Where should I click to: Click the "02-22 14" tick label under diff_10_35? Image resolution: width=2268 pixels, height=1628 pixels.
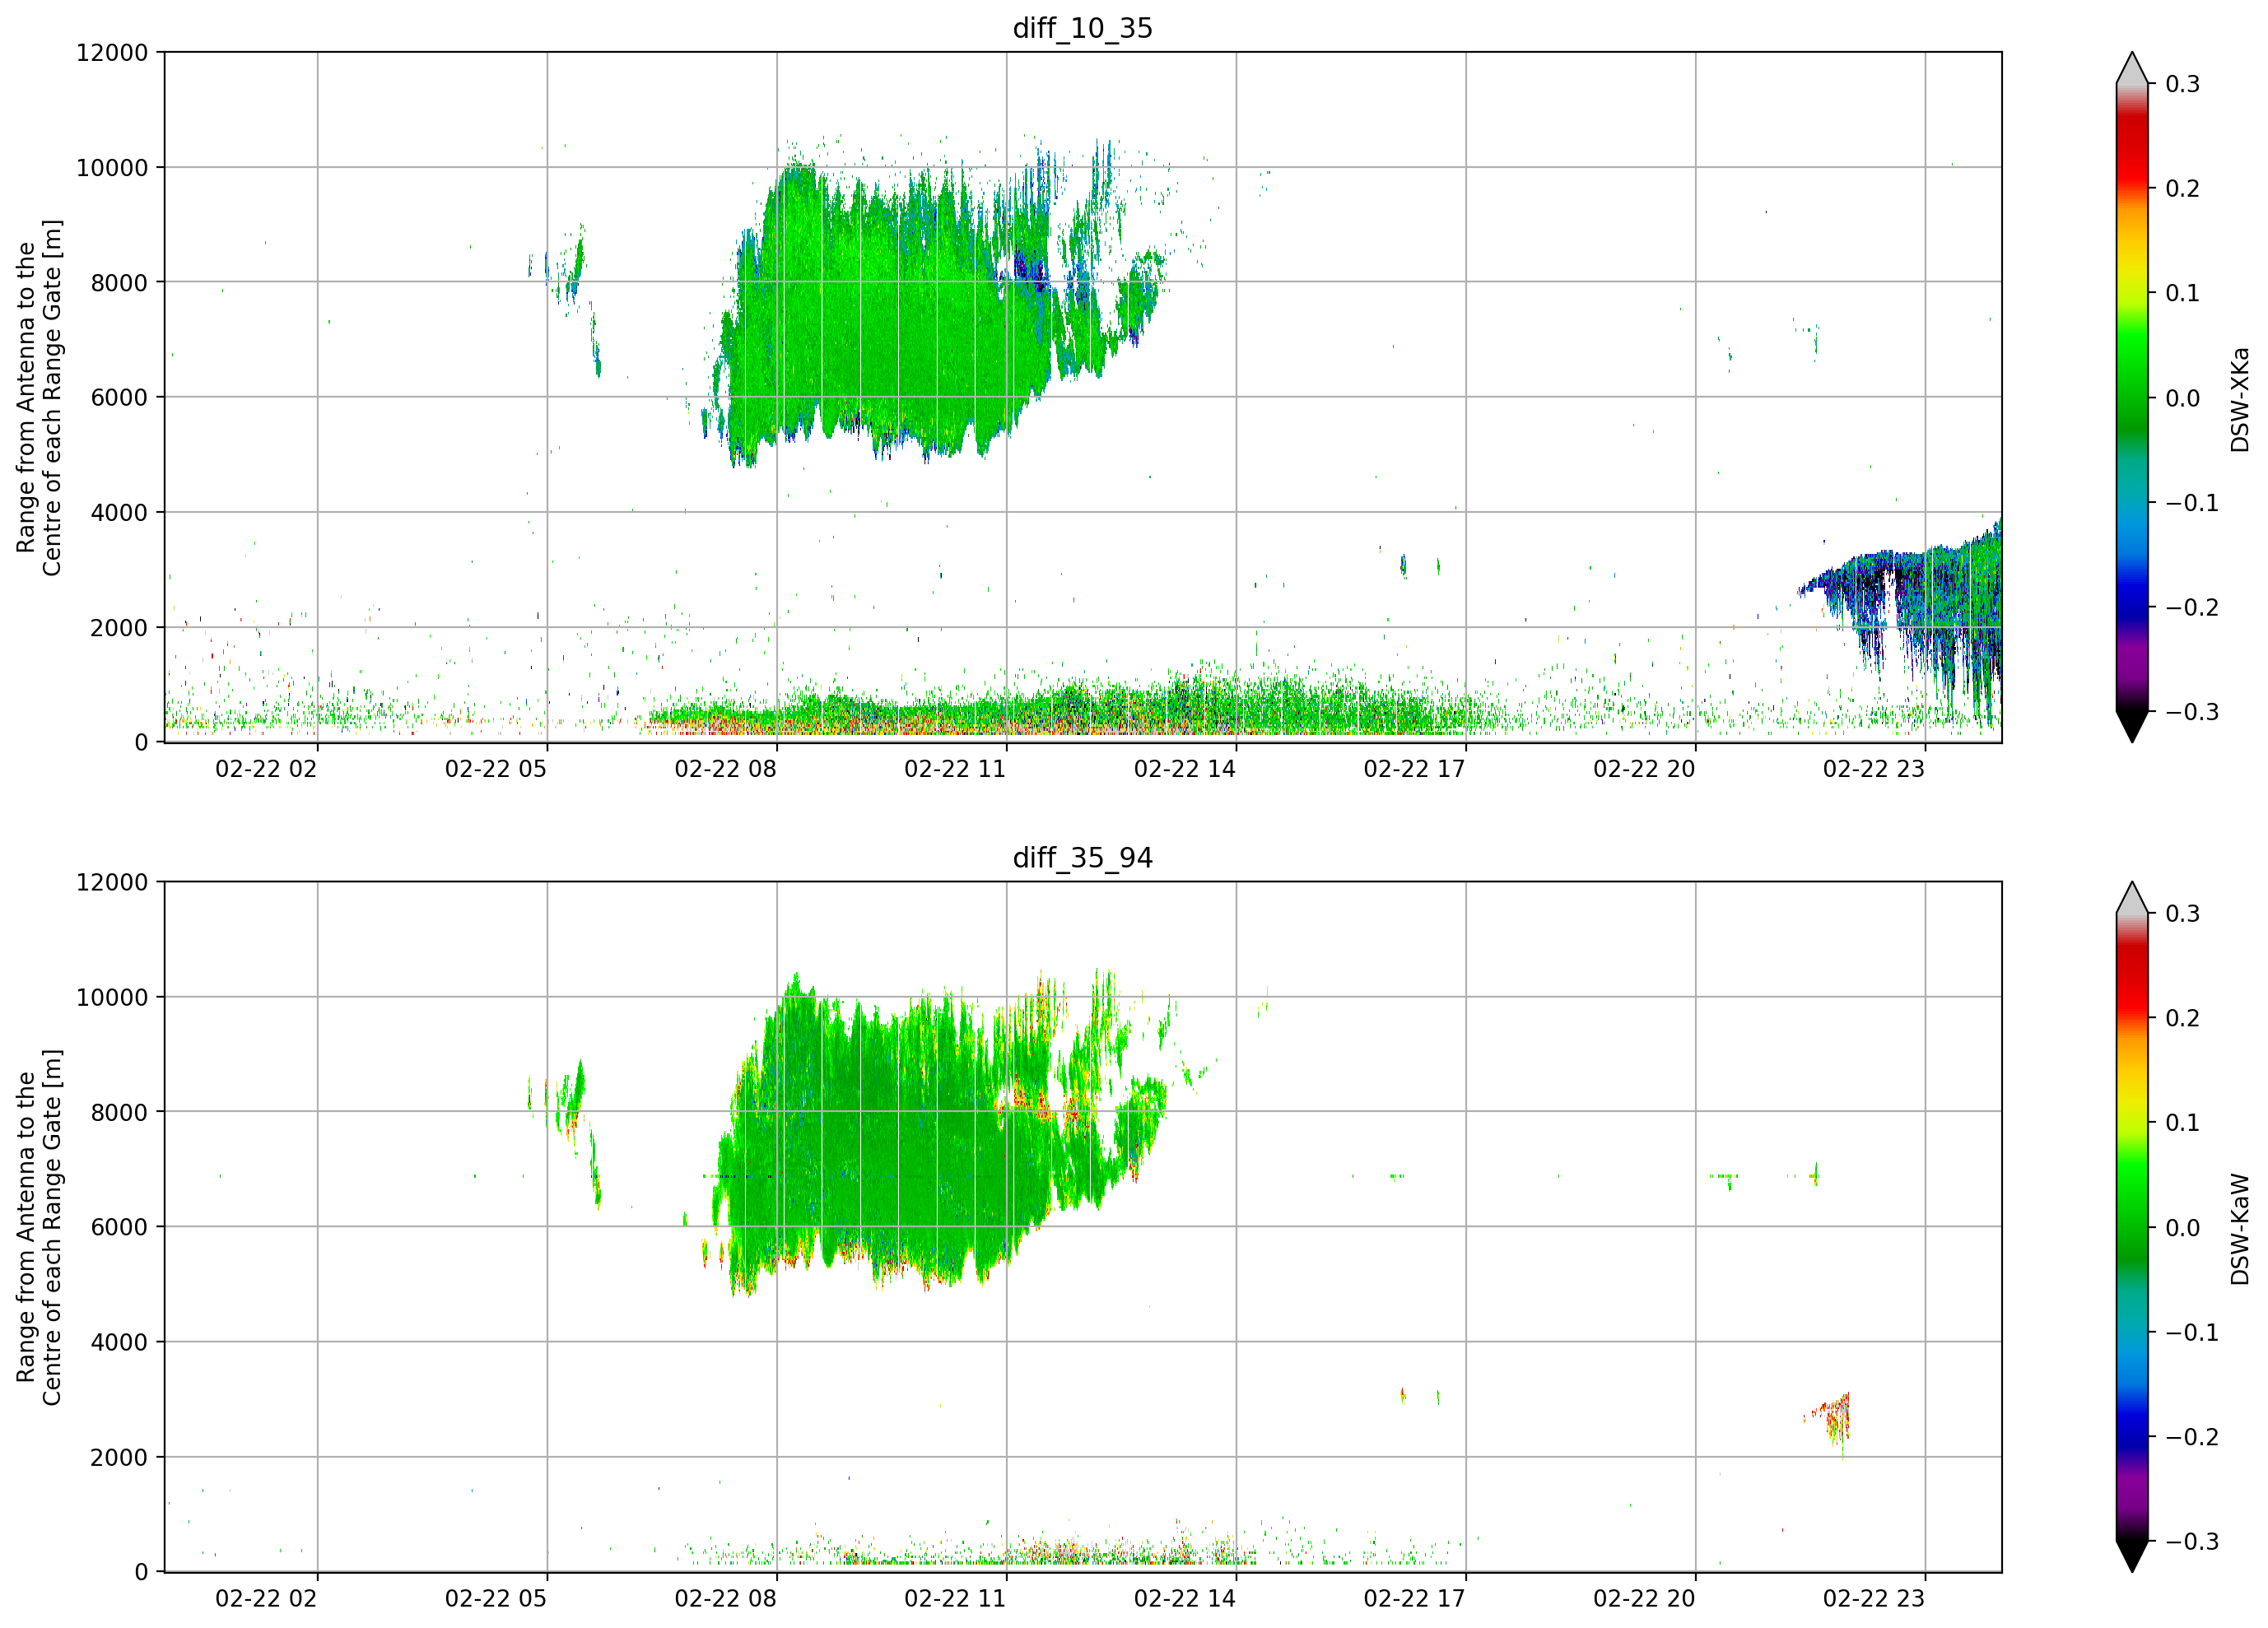[1185, 769]
